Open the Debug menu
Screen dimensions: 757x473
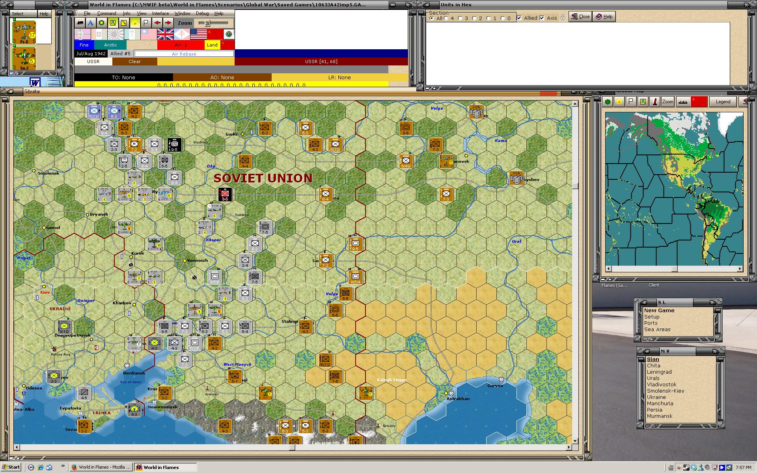coord(202,13)
